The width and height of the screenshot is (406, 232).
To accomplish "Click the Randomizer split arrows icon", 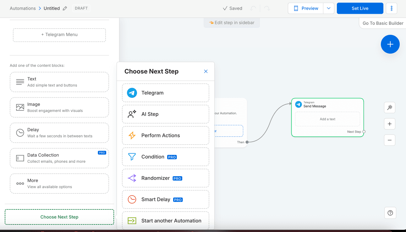I will click(x=132, y=178).
